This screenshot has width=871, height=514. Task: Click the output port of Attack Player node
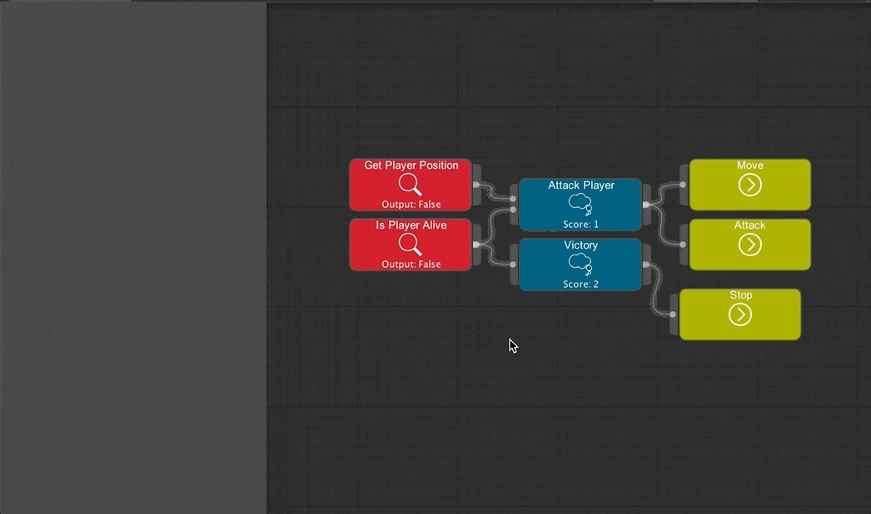click(x=646, y=205)
